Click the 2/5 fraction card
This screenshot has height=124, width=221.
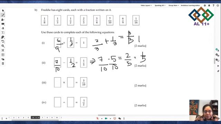tap(84, 20)
